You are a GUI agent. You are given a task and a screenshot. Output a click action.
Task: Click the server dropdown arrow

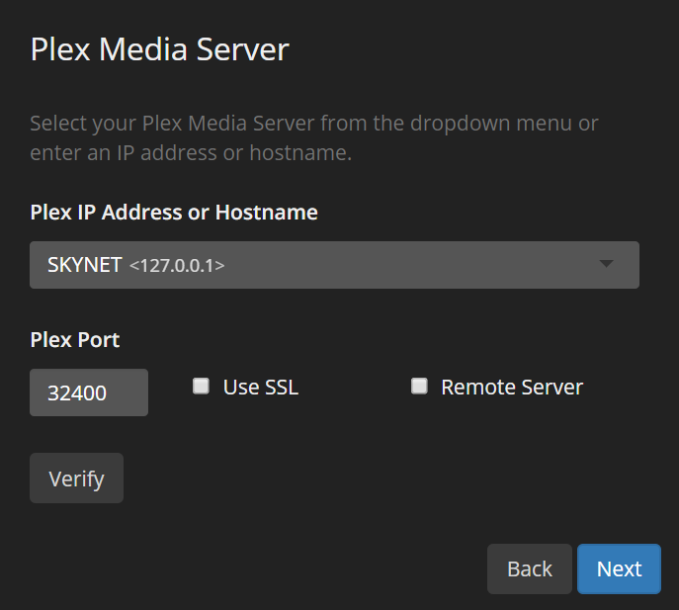click(607, 264)
